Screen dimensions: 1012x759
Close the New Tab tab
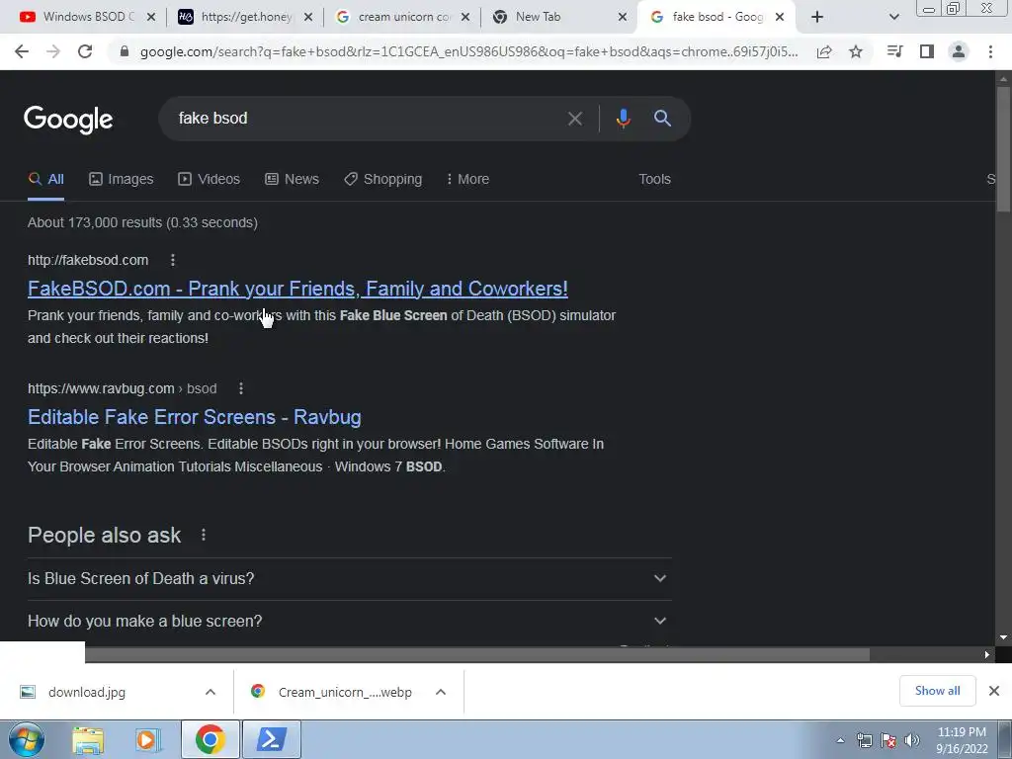623,17
